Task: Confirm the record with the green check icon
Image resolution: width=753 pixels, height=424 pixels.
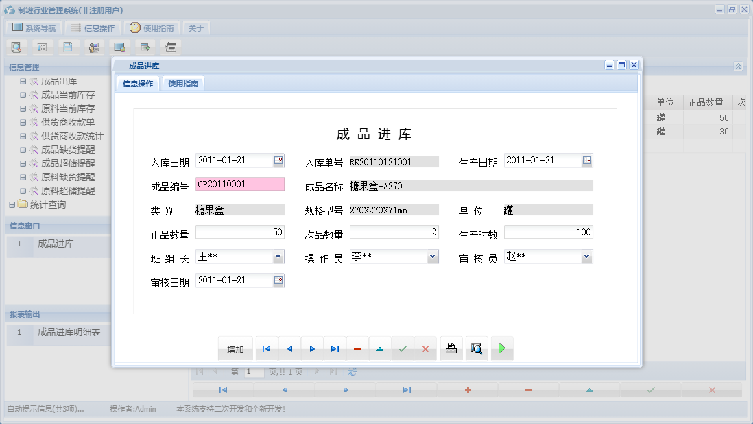Action: [x=403, y=349]
